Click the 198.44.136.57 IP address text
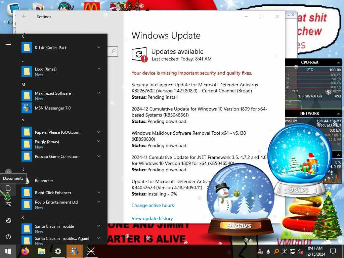 [329, 121]
